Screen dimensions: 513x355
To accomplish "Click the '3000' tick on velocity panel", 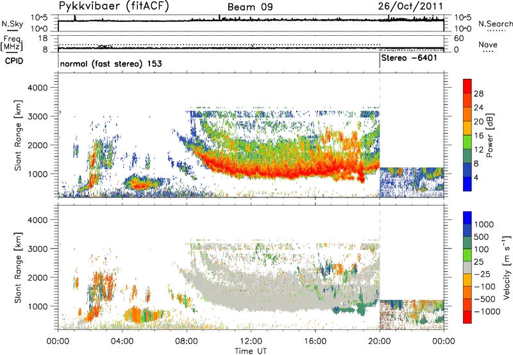I will click(37, 249).
